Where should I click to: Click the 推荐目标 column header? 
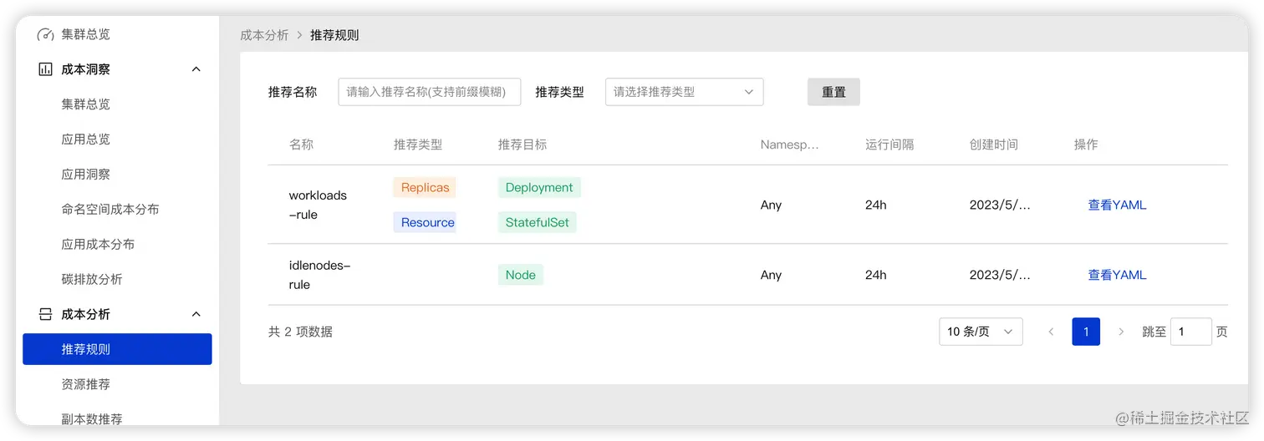coord(522,144)
